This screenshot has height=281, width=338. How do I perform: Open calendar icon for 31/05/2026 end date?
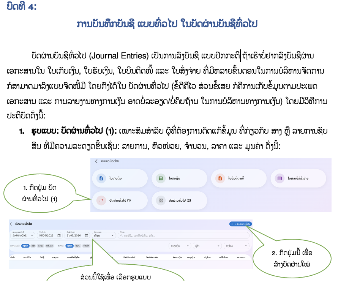[87, 235]
